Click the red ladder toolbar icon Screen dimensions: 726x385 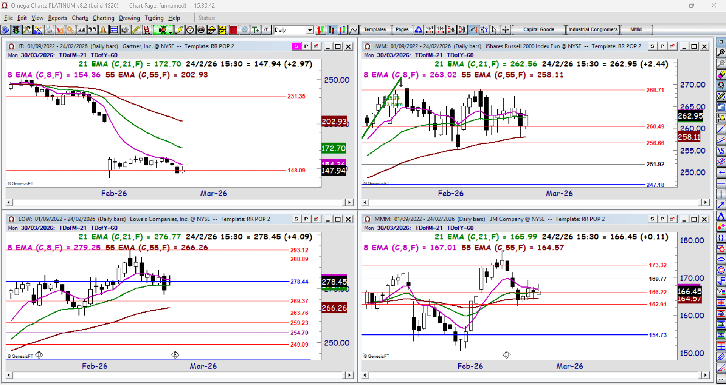pyautogui.click(x=147, y=30)
